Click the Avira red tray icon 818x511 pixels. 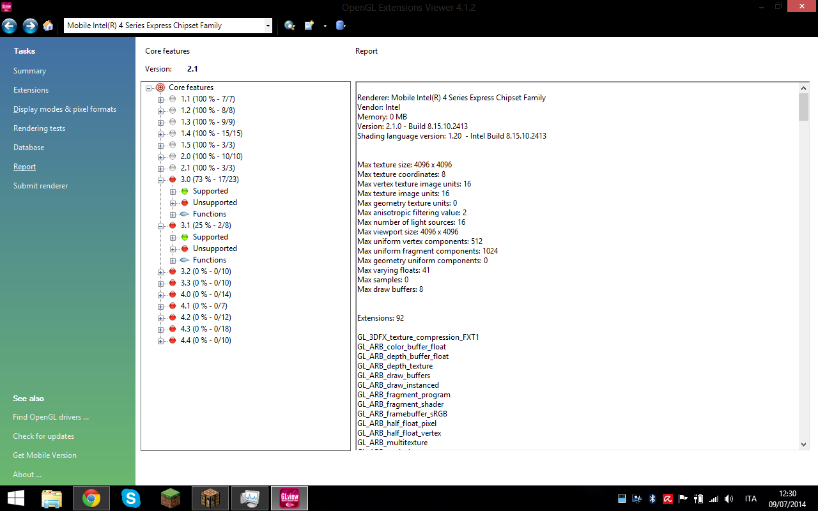point(668,499)
